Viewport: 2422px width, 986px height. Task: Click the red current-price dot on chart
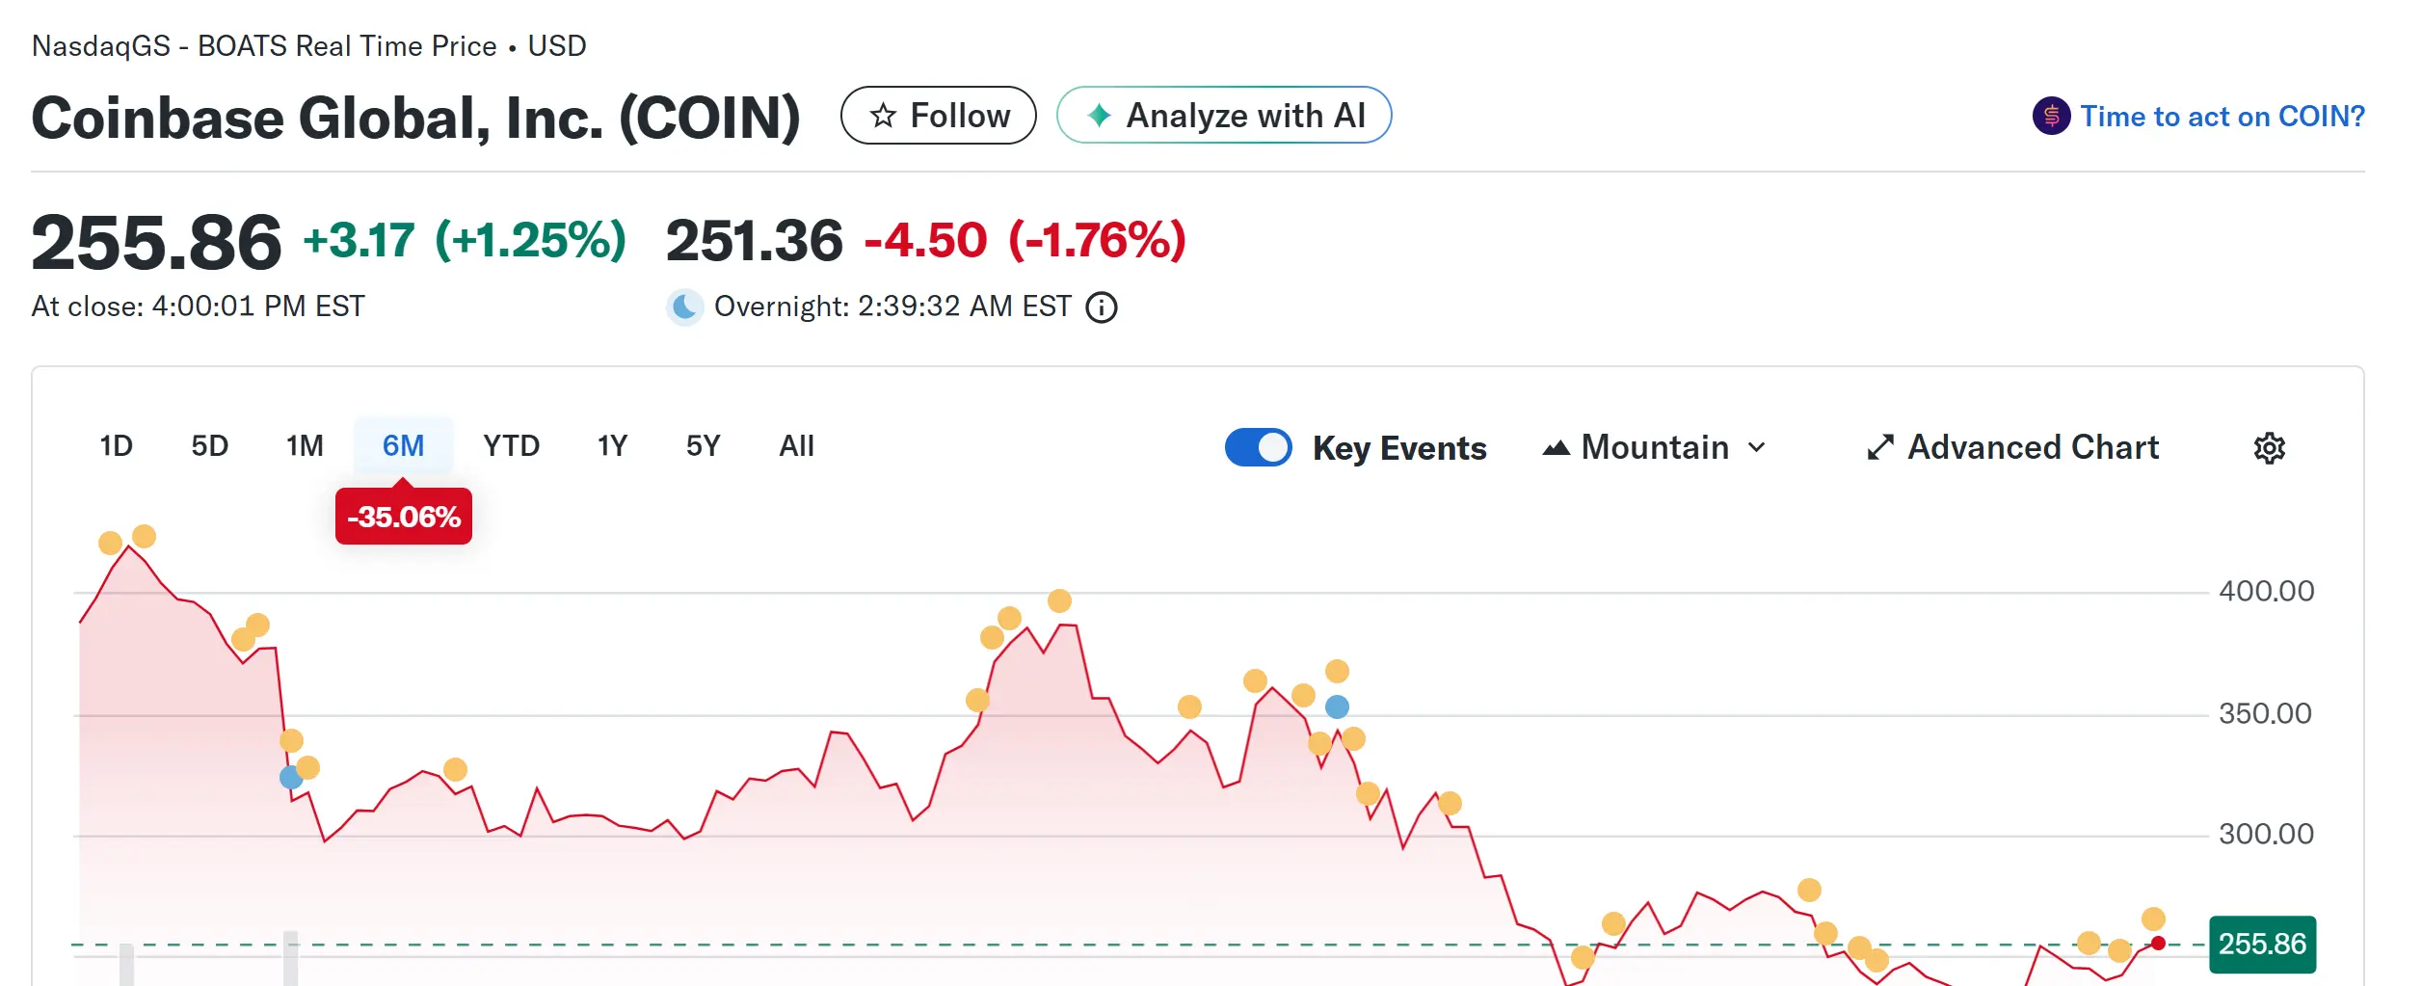[x=2158, y=944]
